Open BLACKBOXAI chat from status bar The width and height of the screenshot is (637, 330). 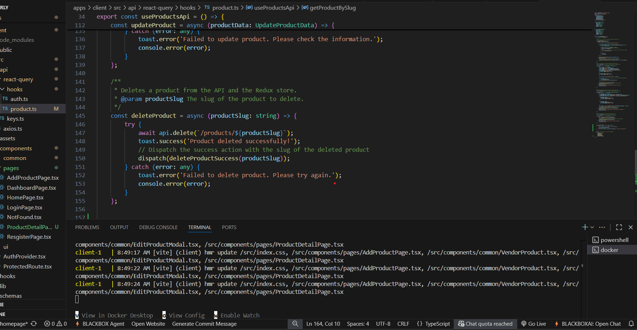588,324
